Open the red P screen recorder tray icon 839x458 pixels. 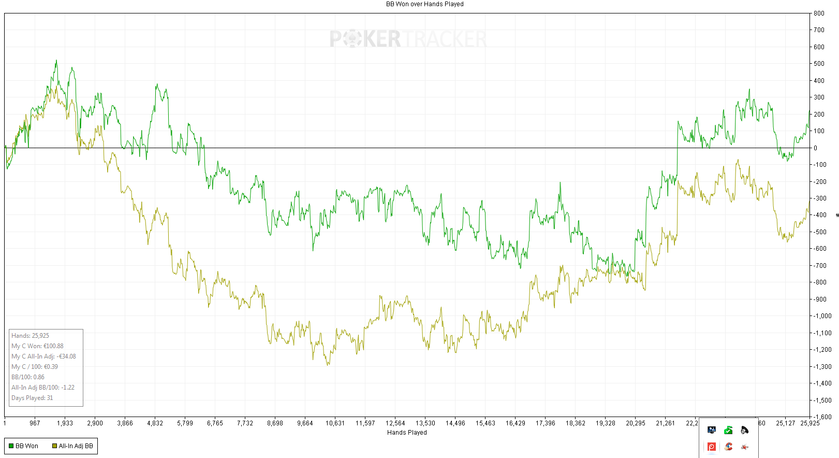(712, 447)
